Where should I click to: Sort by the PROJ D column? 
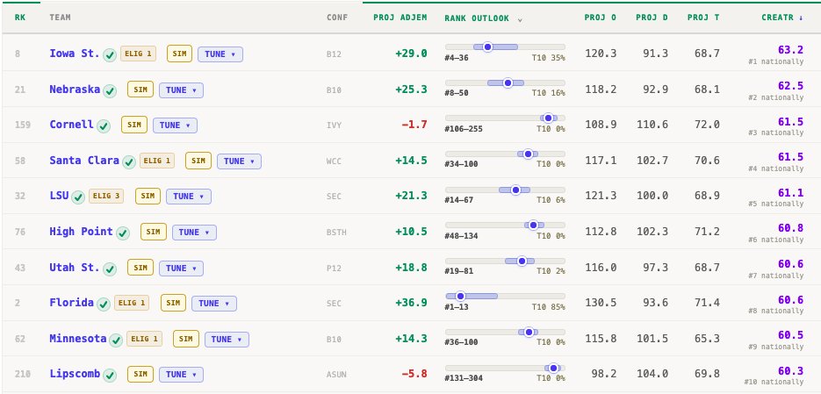[x=652, y=18]
